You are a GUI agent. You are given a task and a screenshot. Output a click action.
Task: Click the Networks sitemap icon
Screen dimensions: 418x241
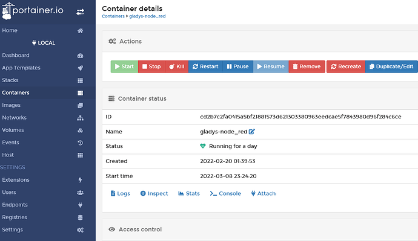[x=80, y=118]
